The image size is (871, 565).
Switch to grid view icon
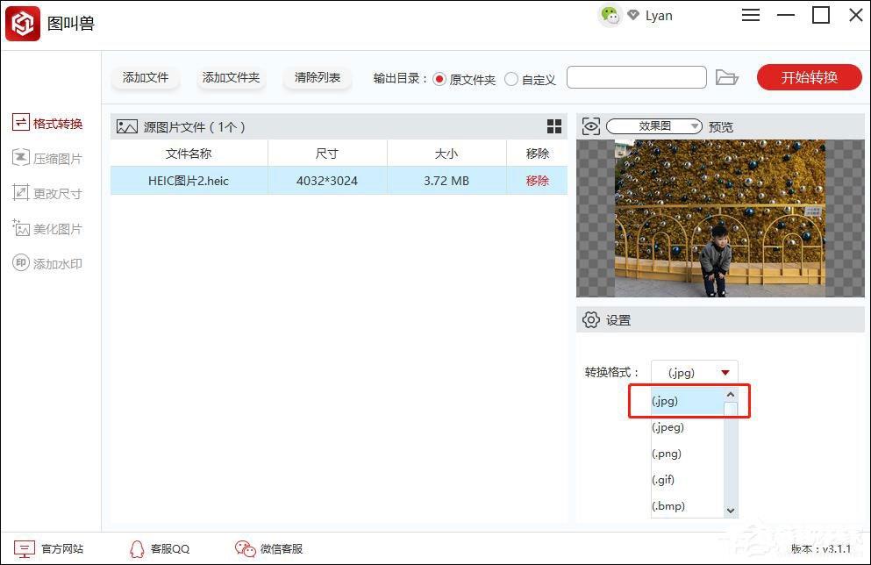[553, 126]
